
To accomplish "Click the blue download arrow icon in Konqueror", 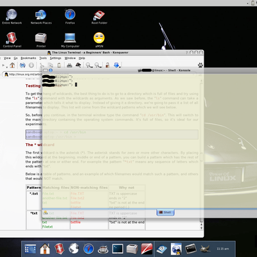I will (x=117, y=65).
